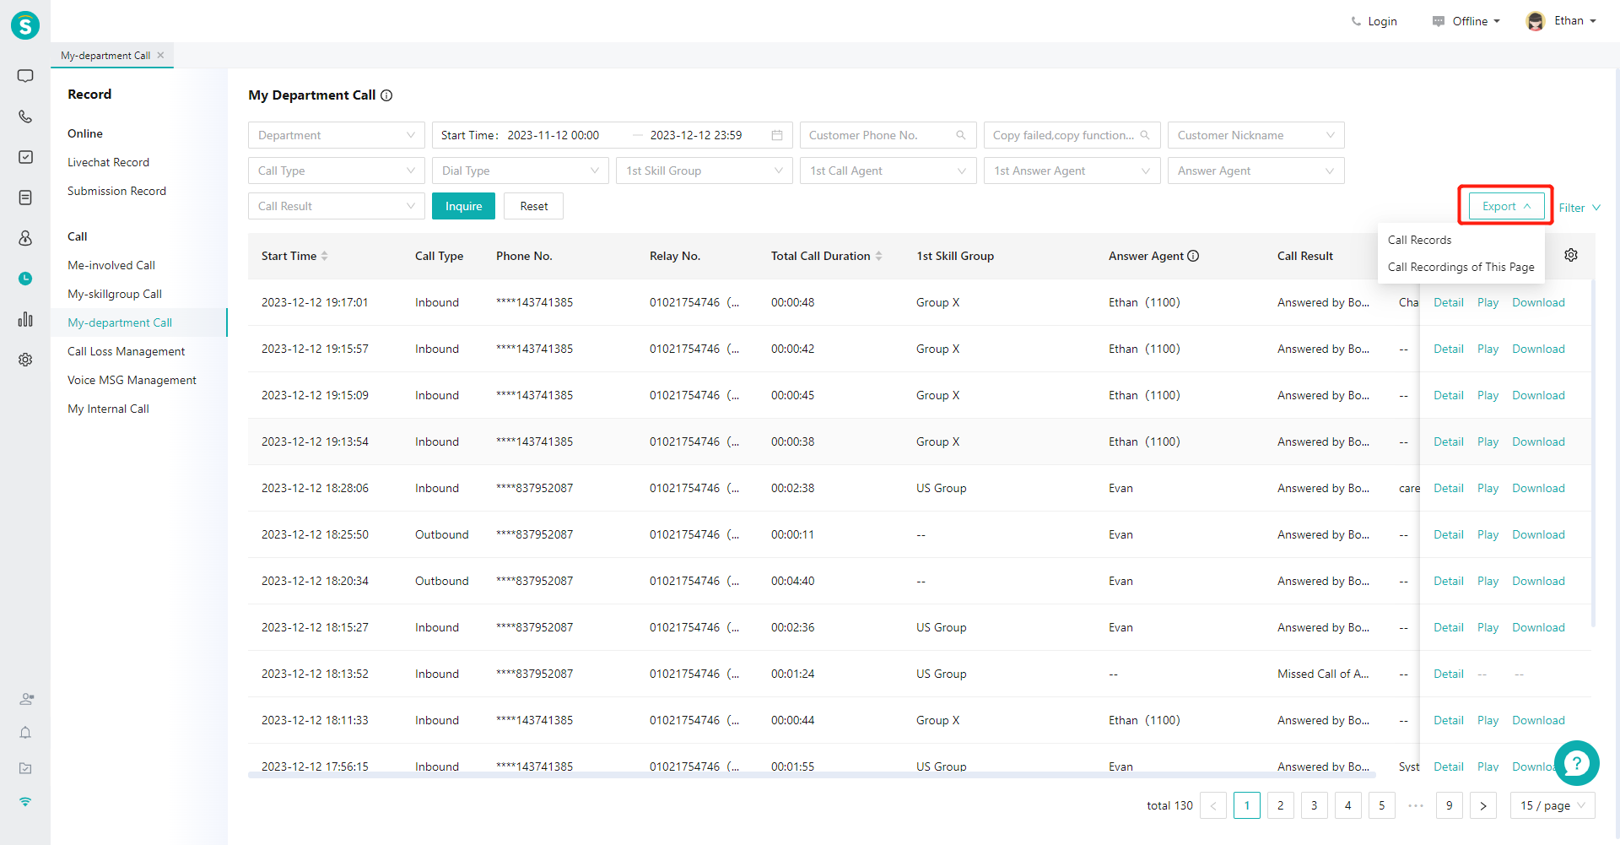Open Detail for the 19:17:01 call

[1448, 302]
